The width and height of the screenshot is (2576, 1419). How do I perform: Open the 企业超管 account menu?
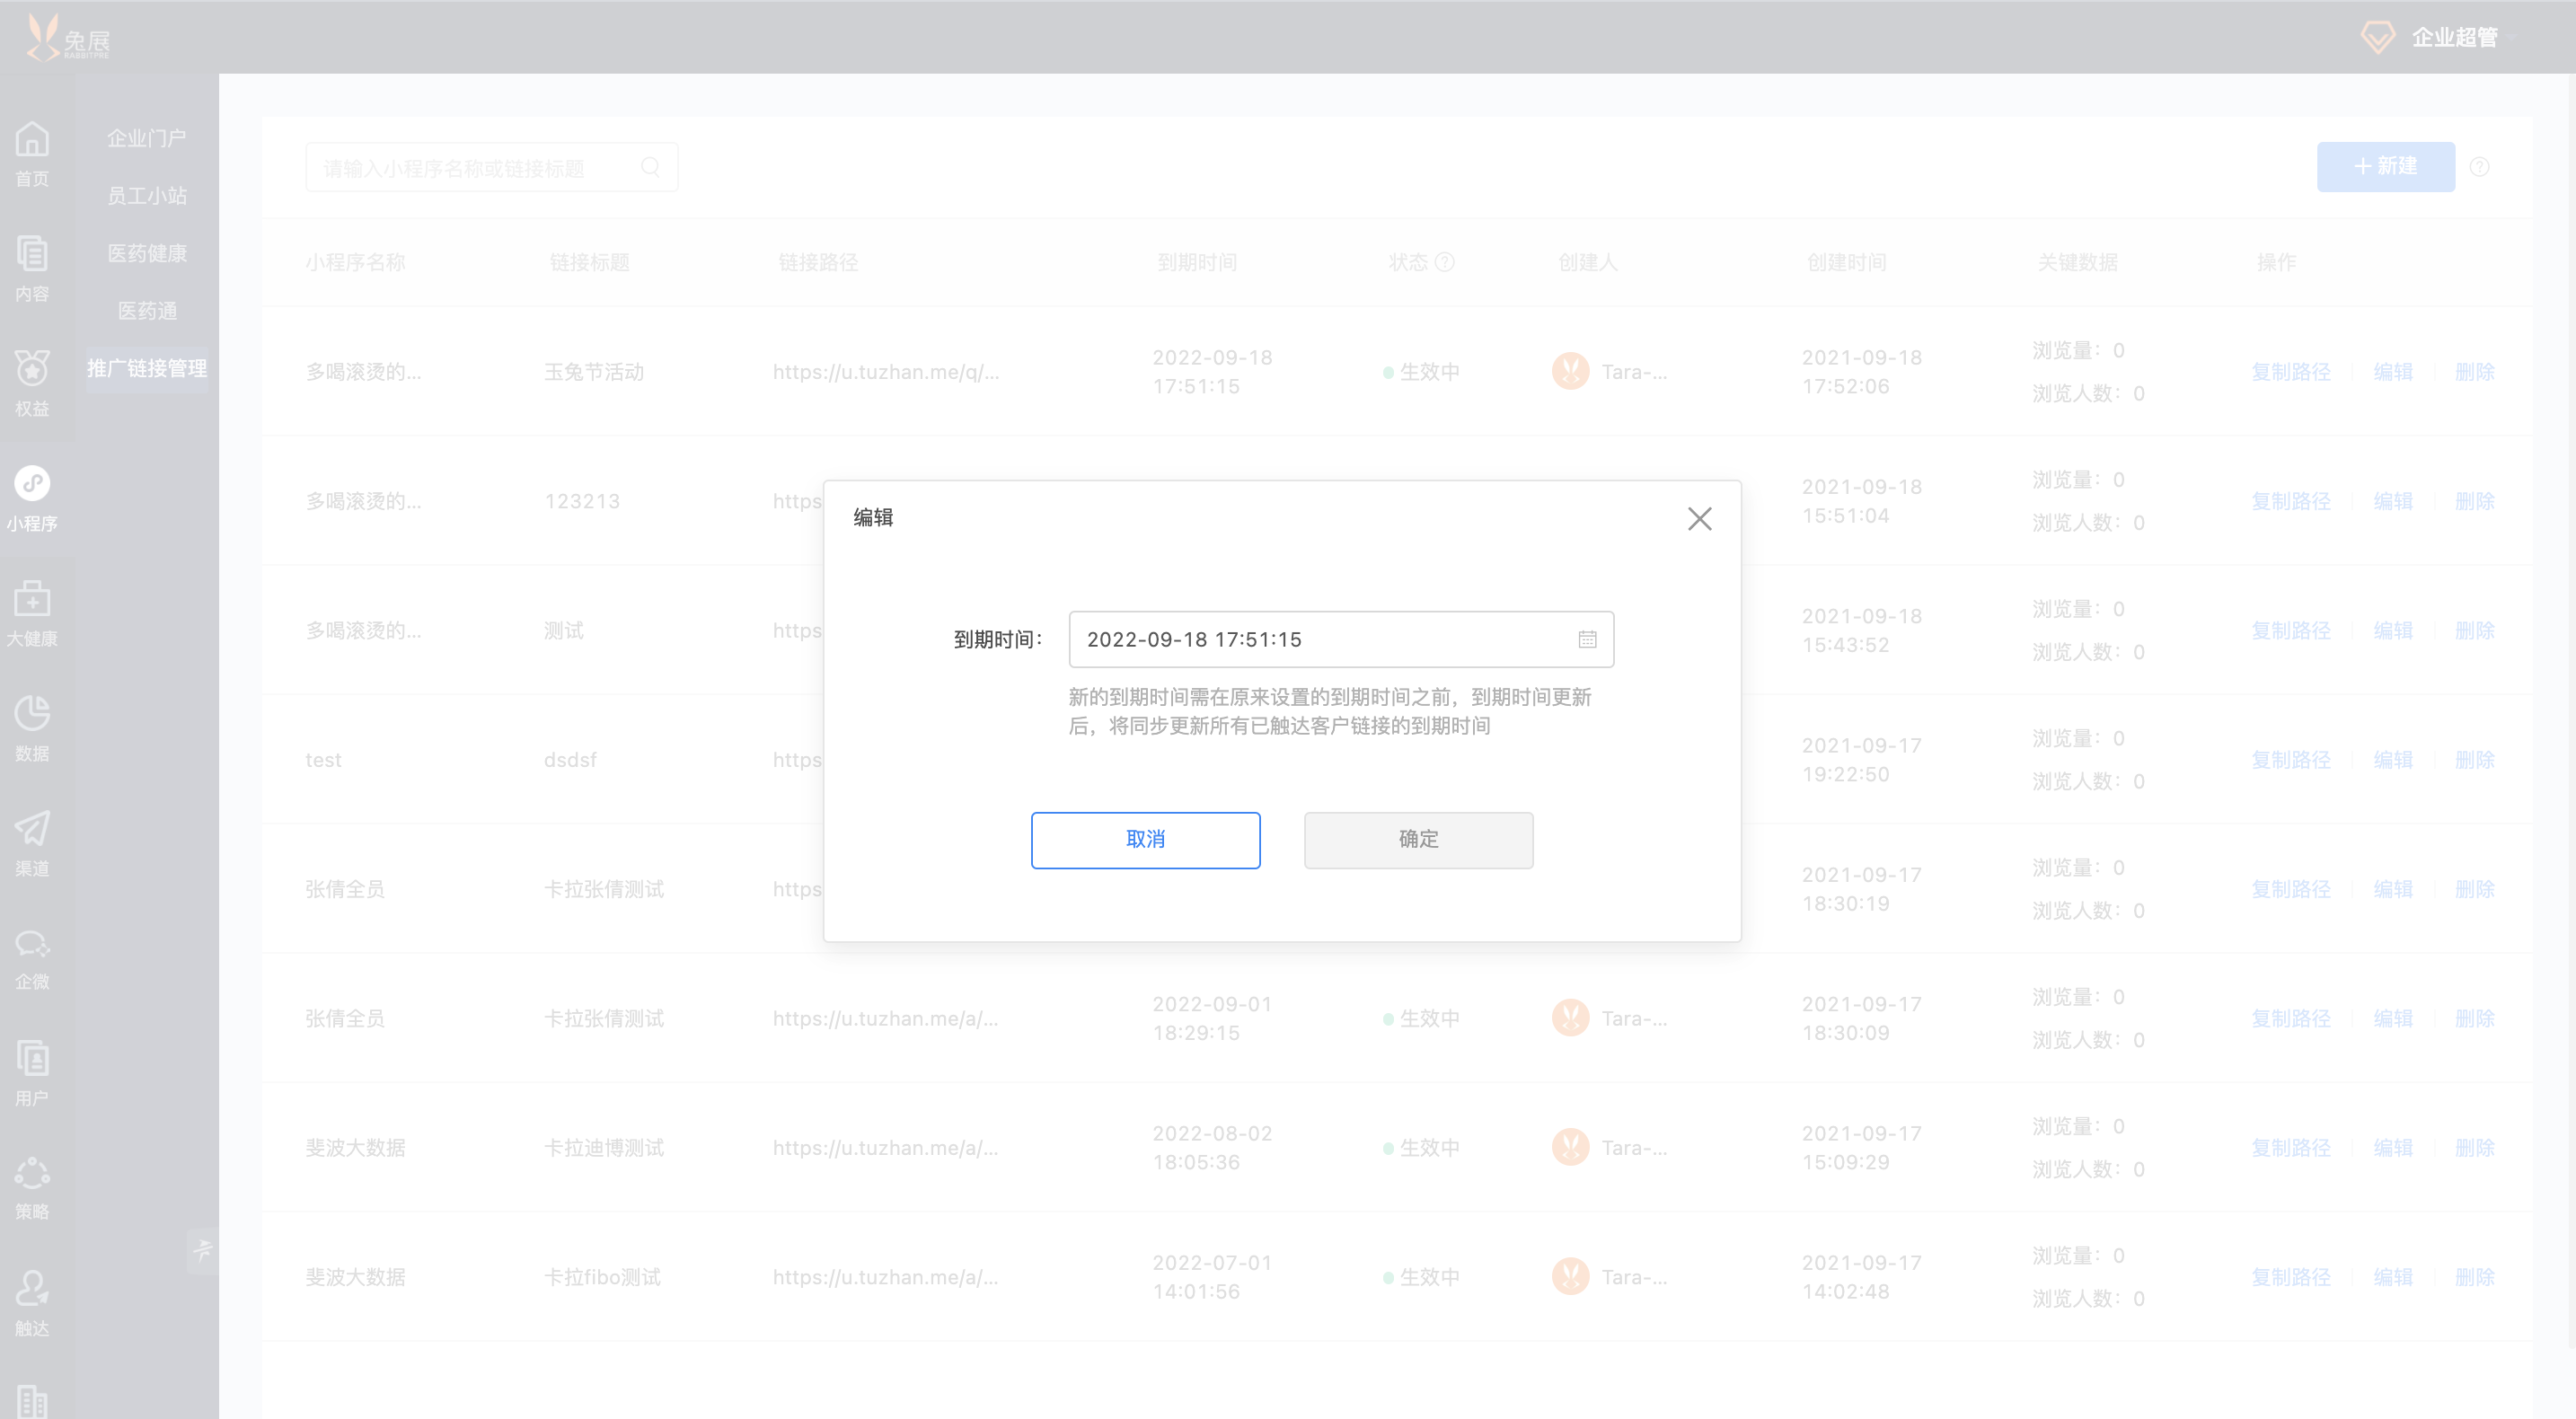[x=2454, y=38]
